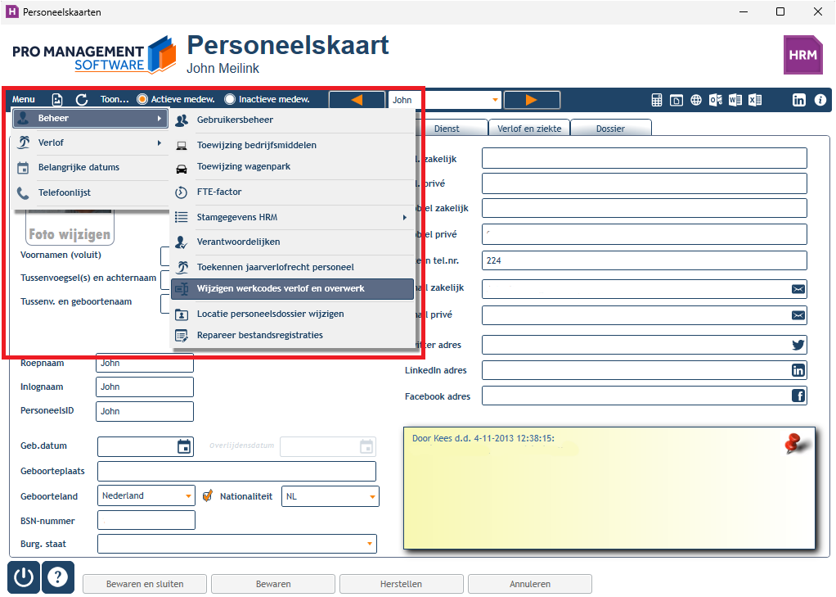
Task: Click the Annuleren button
Action: click(x=530, y=584)
